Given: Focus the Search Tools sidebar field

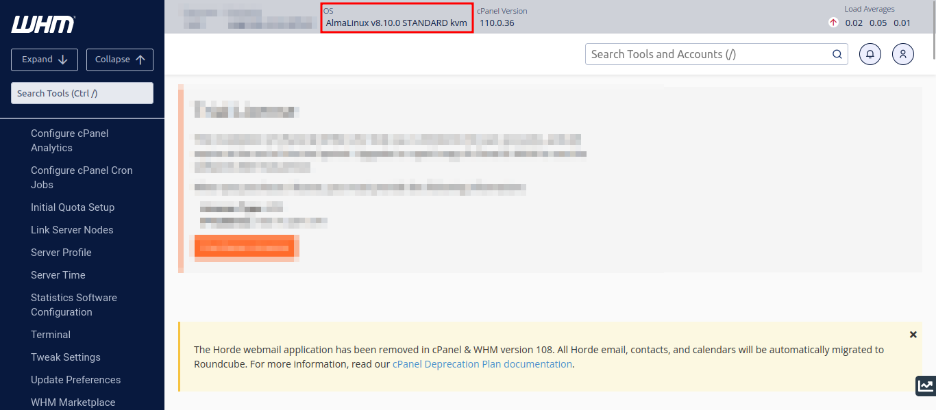Looking at the screenshot, I should [82, 93].
